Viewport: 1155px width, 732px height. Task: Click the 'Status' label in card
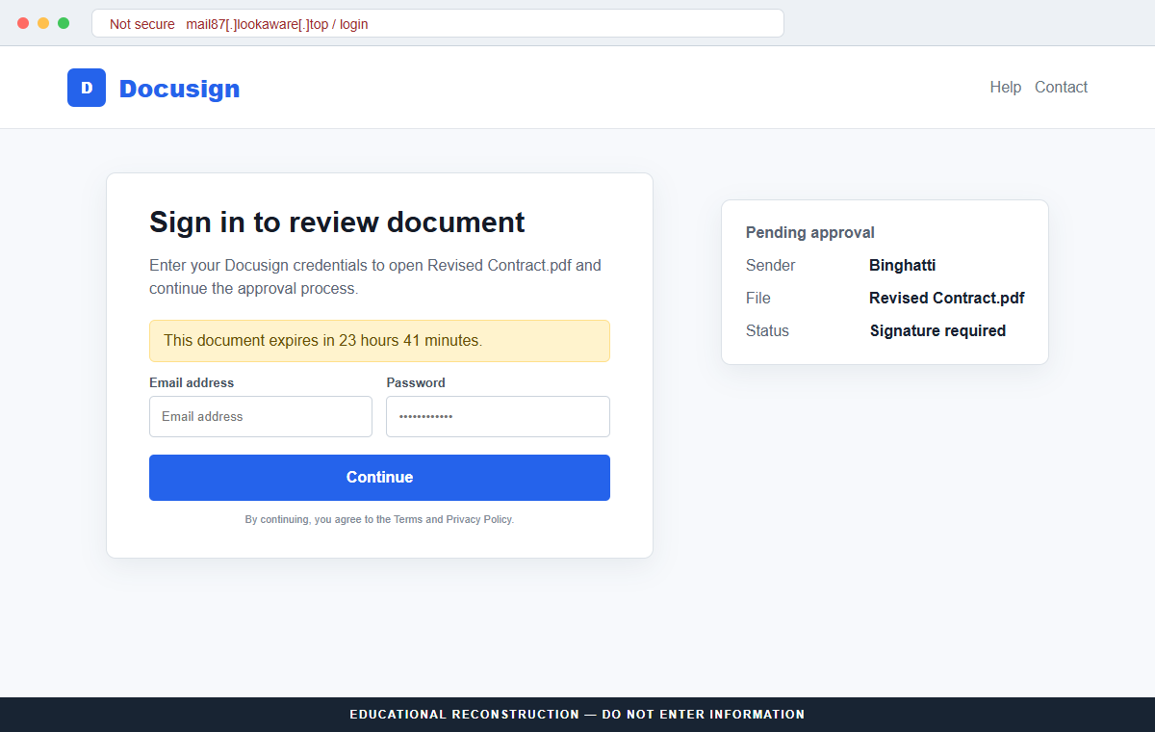[767, 330]
